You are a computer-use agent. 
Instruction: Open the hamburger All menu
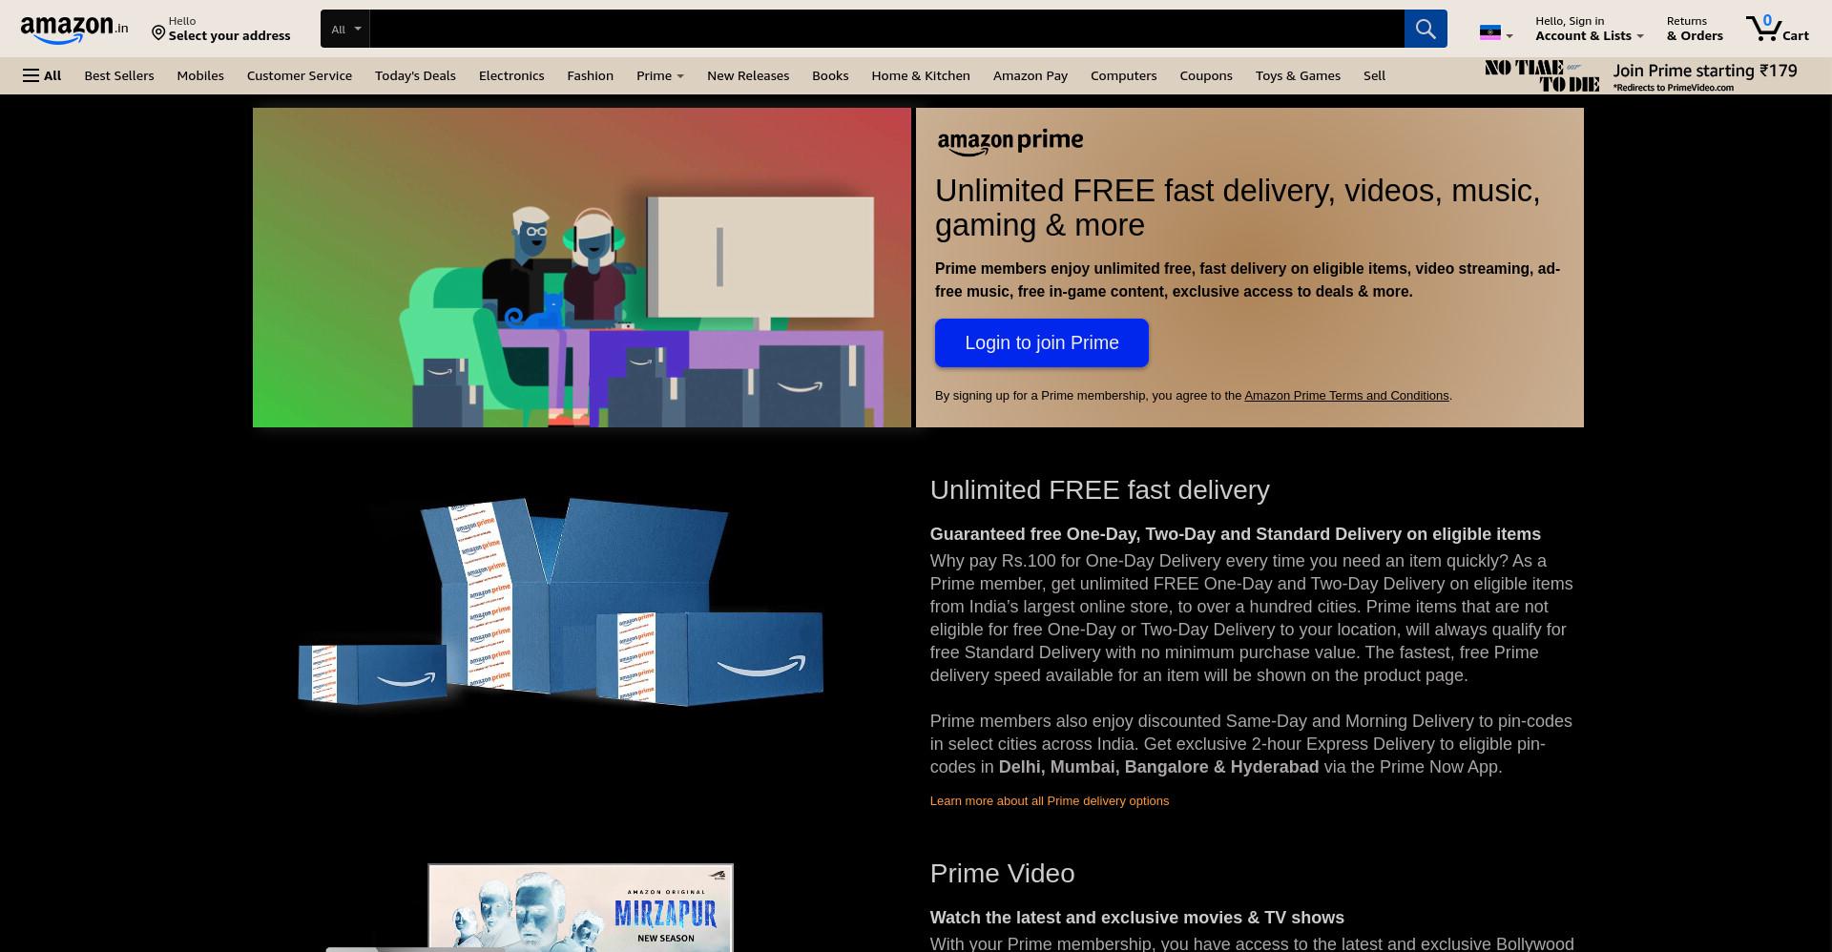pos(42,75)
